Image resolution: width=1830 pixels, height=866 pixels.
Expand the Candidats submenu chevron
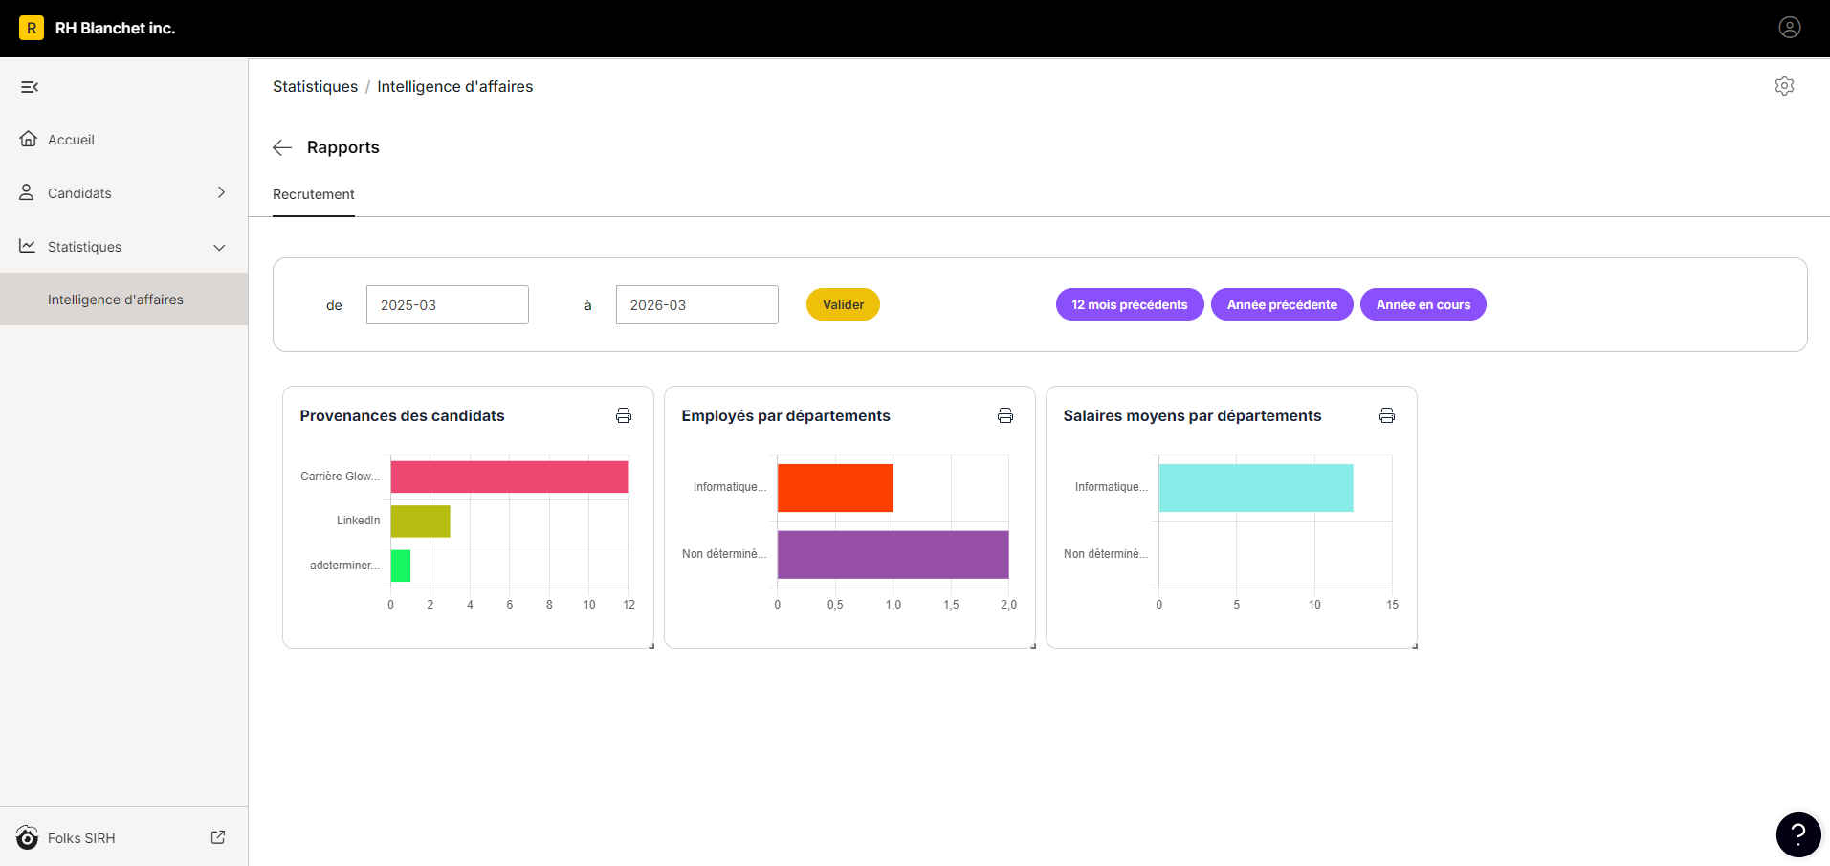[221, 192]
